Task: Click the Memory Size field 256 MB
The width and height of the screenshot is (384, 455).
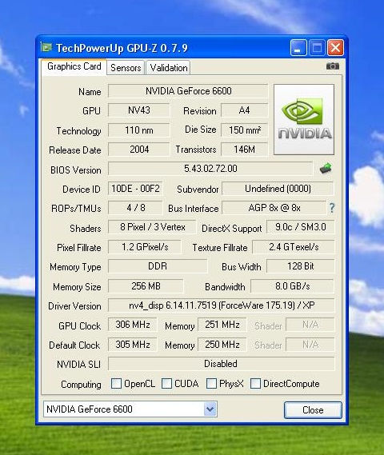Action: (x=146, y=286)
